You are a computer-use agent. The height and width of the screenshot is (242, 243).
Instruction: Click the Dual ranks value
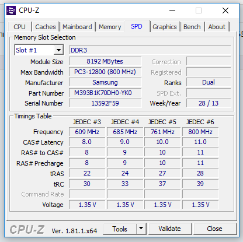coord(209,82)
